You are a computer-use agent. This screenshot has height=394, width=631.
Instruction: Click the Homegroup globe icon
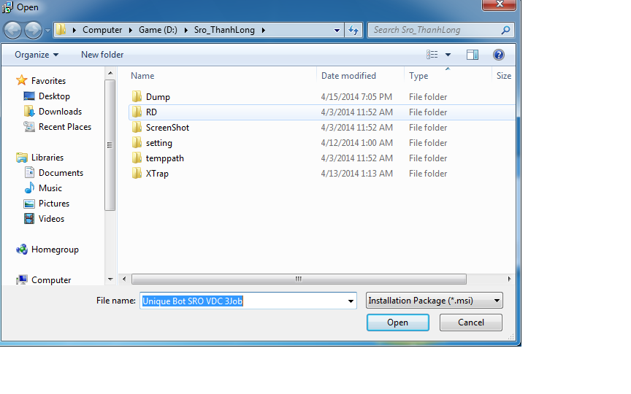(x=22, y=250)
